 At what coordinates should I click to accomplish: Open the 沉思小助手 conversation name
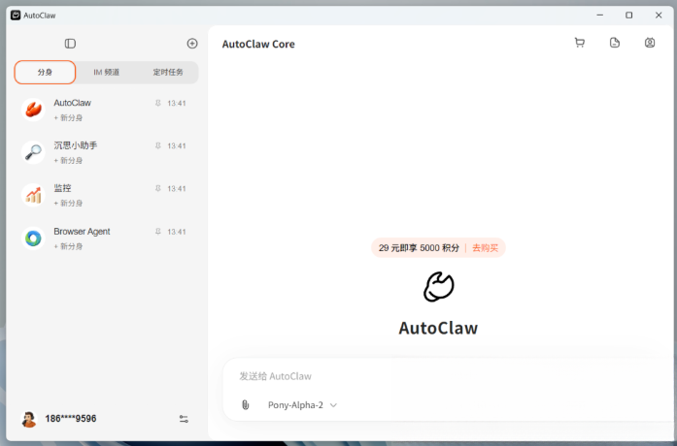75,145
